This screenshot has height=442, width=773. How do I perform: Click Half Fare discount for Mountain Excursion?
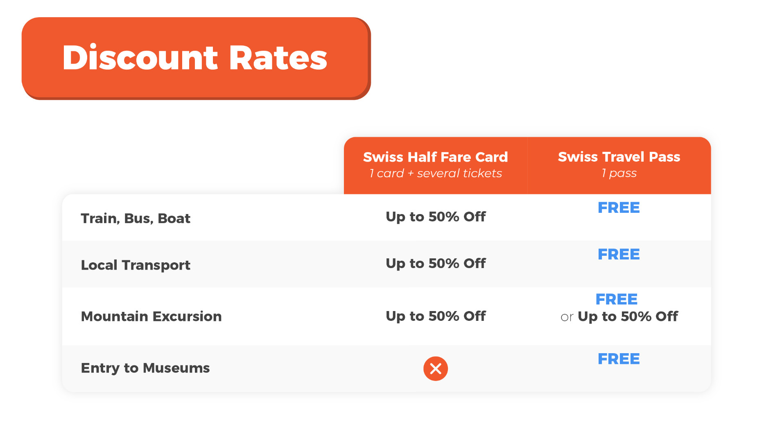point(436,316)
